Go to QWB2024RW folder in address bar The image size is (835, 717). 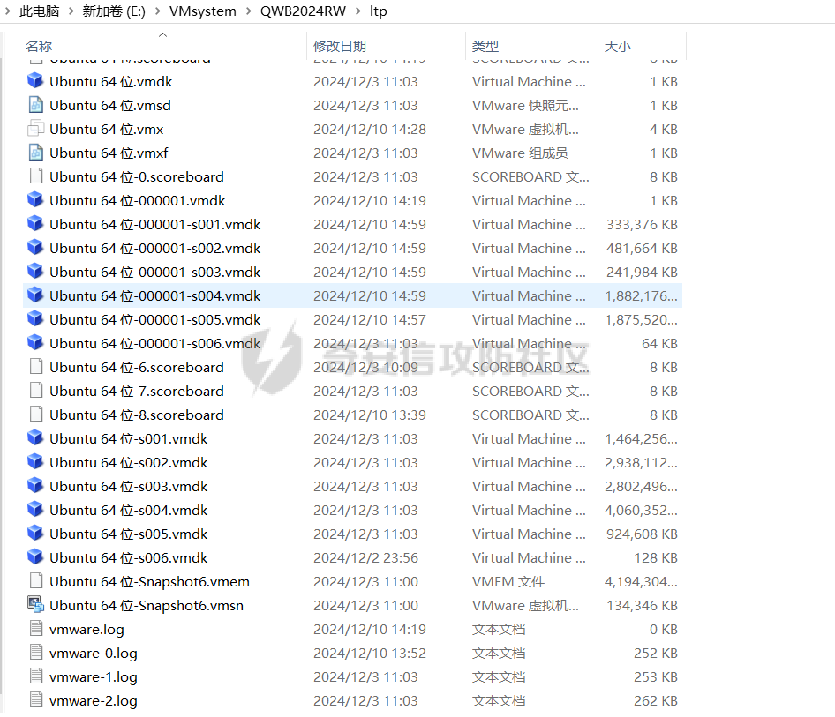(x=303, y=11)
